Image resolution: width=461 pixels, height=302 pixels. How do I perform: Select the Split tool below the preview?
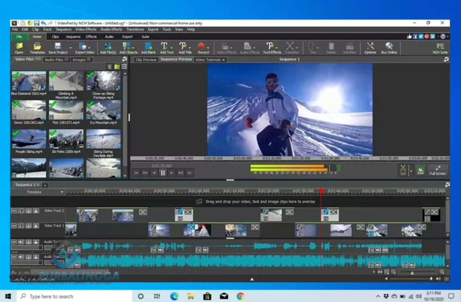(403, 168)
